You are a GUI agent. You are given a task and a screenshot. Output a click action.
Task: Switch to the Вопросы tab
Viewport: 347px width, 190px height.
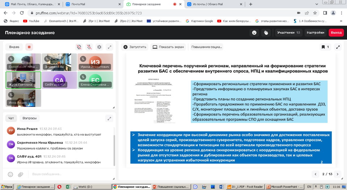[x=29, y=118]
